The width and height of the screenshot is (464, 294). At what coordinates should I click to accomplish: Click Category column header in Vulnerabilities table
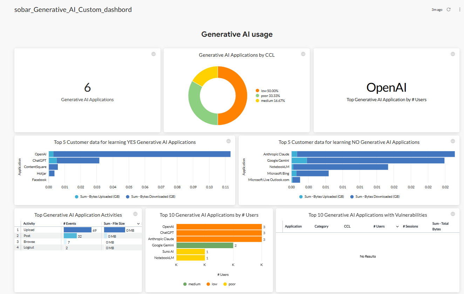321,226
